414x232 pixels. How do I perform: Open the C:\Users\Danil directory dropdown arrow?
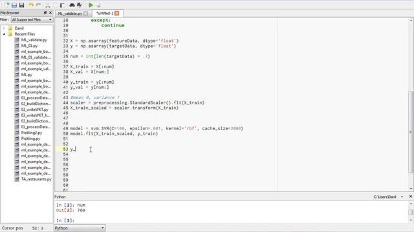point(402,197)
